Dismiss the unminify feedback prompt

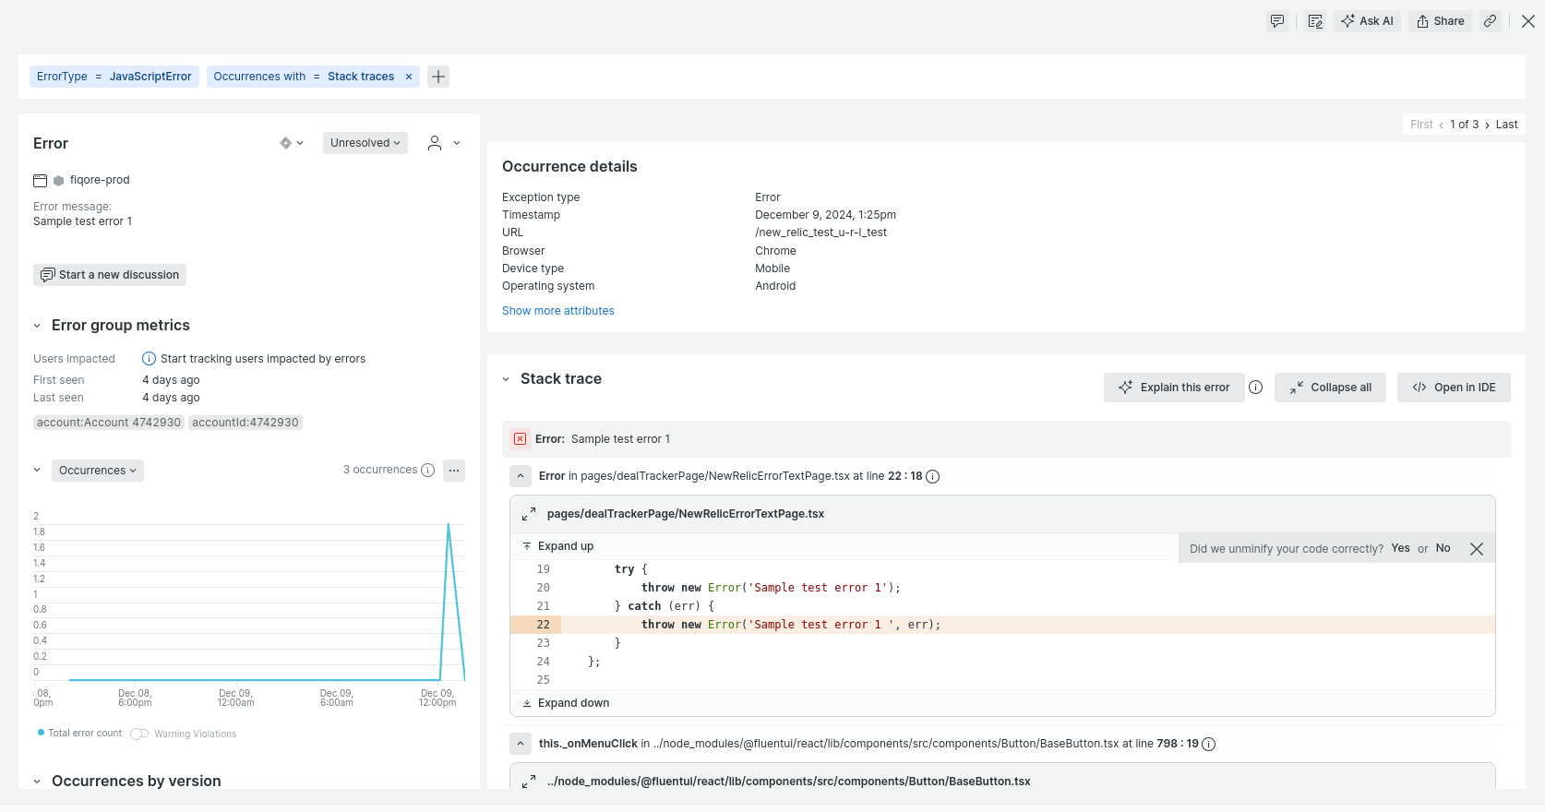[1477, 549]
